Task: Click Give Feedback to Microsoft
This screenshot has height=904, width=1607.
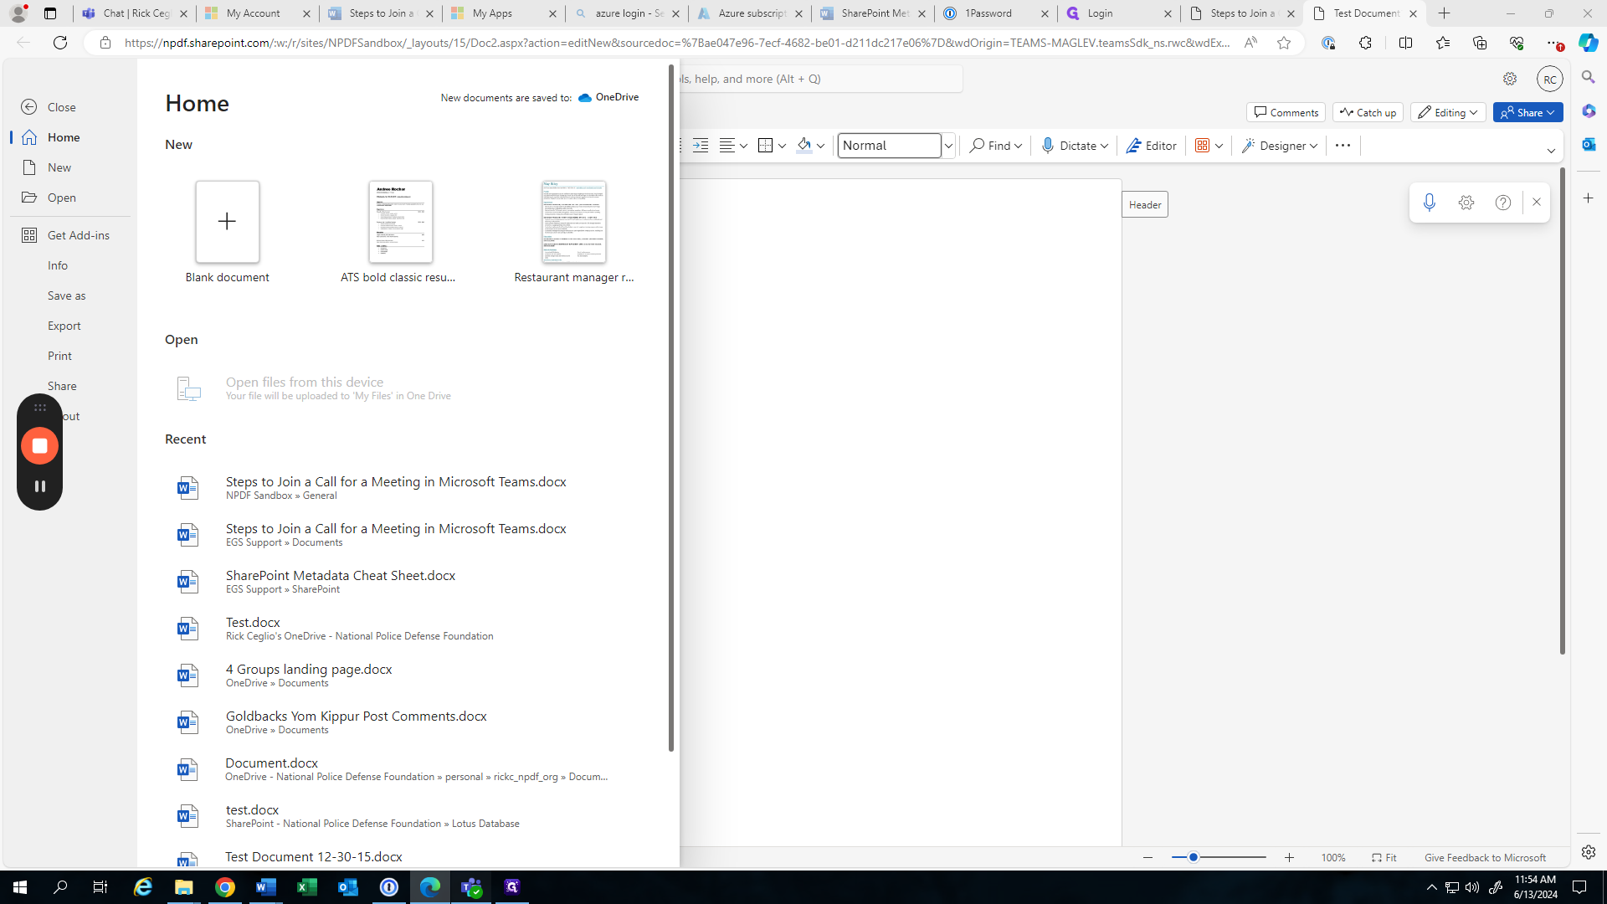Action: (x=1486, y=857)
